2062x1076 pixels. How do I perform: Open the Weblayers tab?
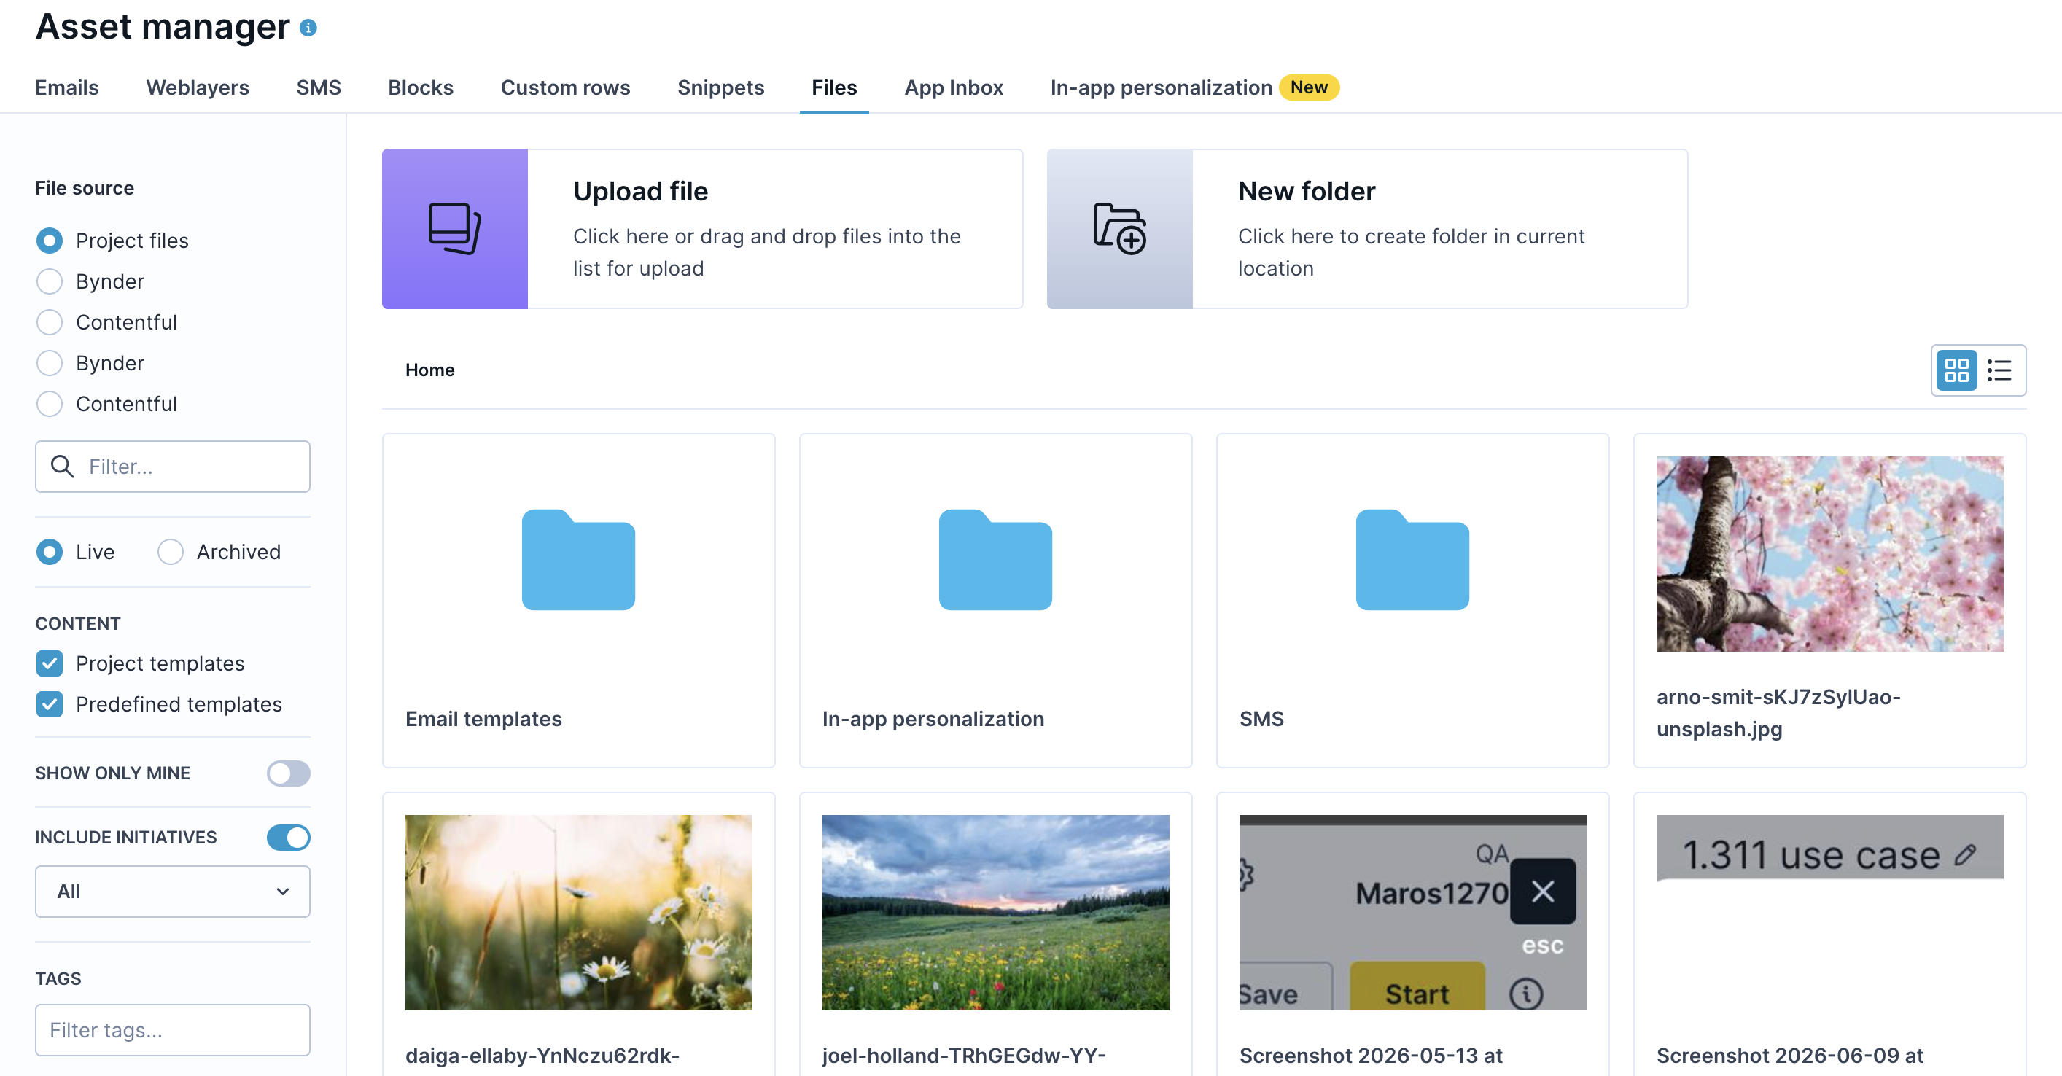[x=198, y=87]
